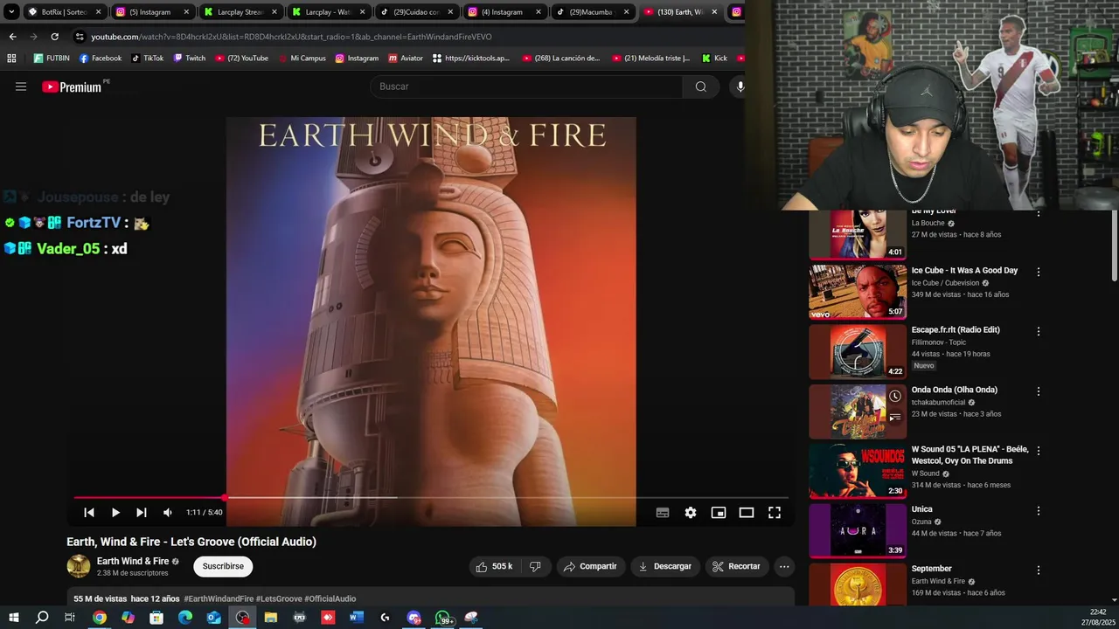
Task: Open the FUTBIN bookmark
Action: (x=52, y=59)
